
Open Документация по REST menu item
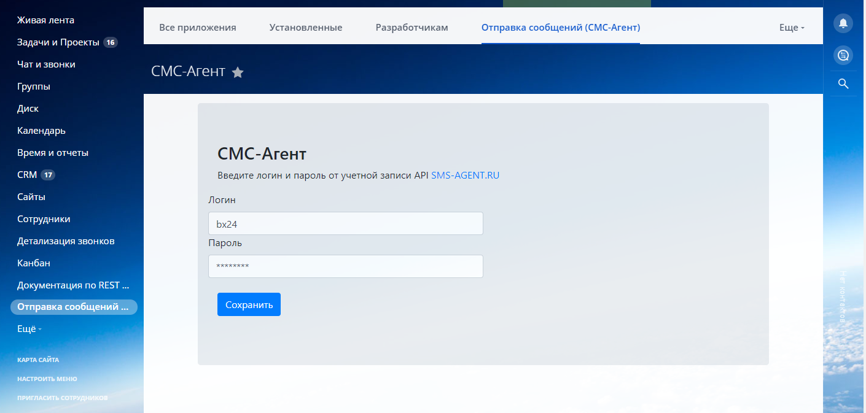[x=74, y=285]
